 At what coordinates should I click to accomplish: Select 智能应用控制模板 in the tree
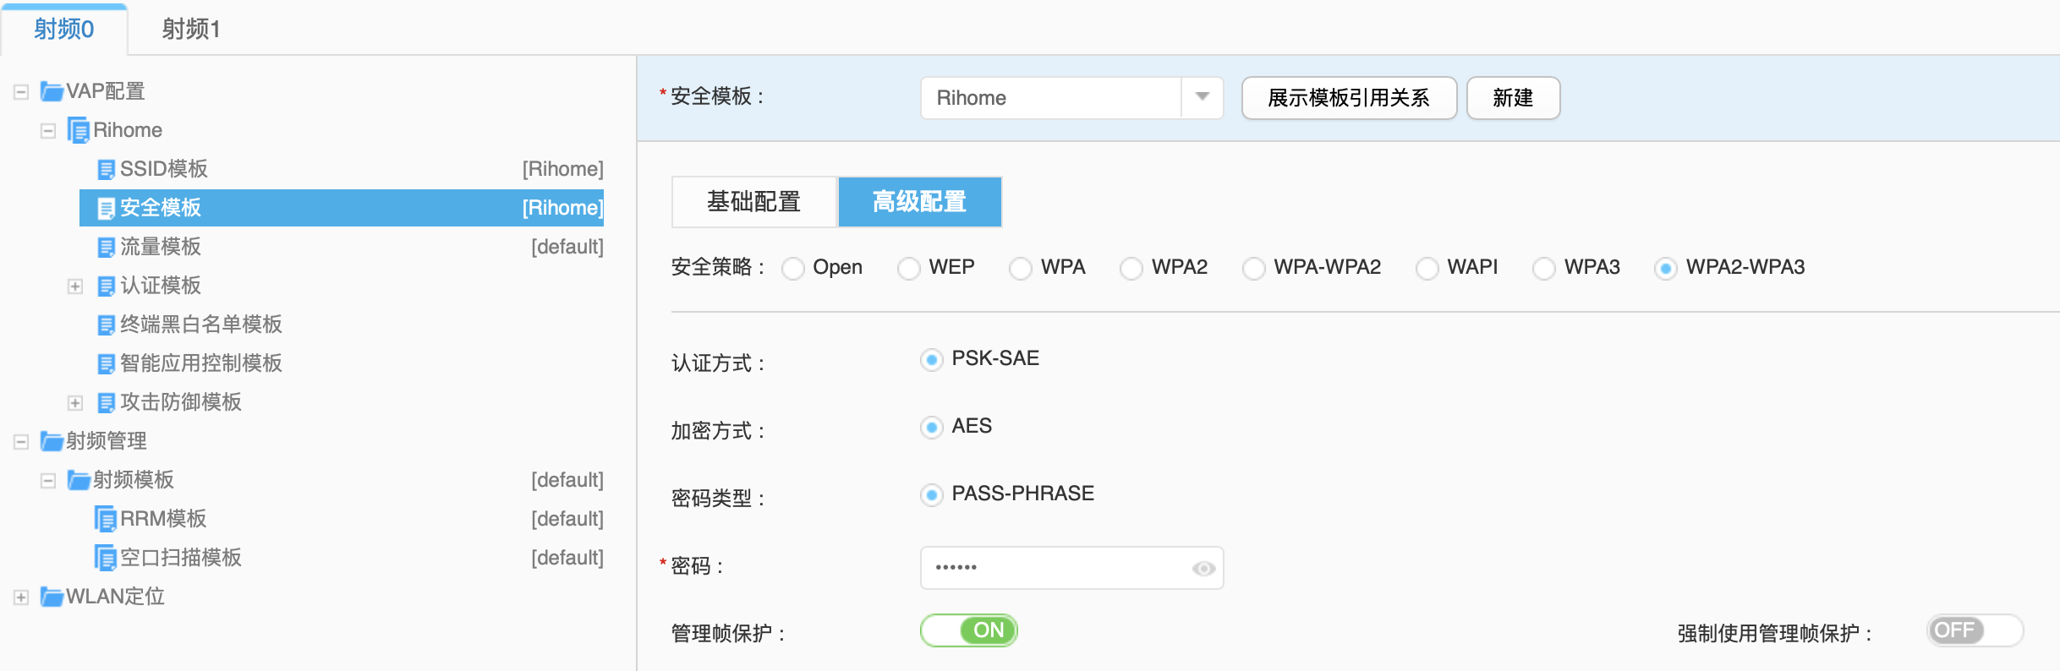pos(201,363)
